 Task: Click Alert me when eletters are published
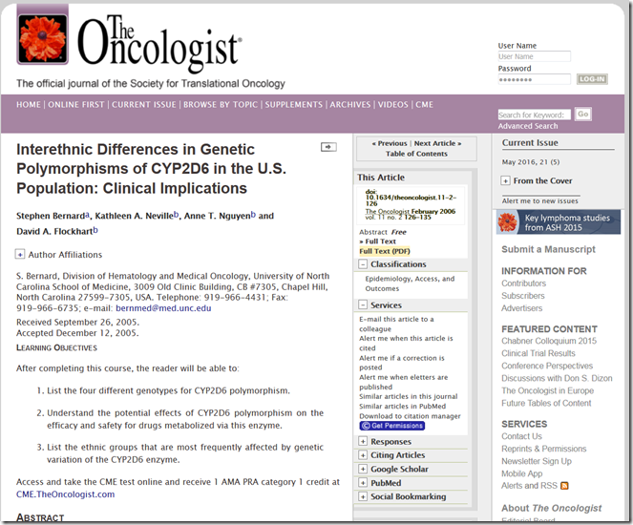point(403,382)
